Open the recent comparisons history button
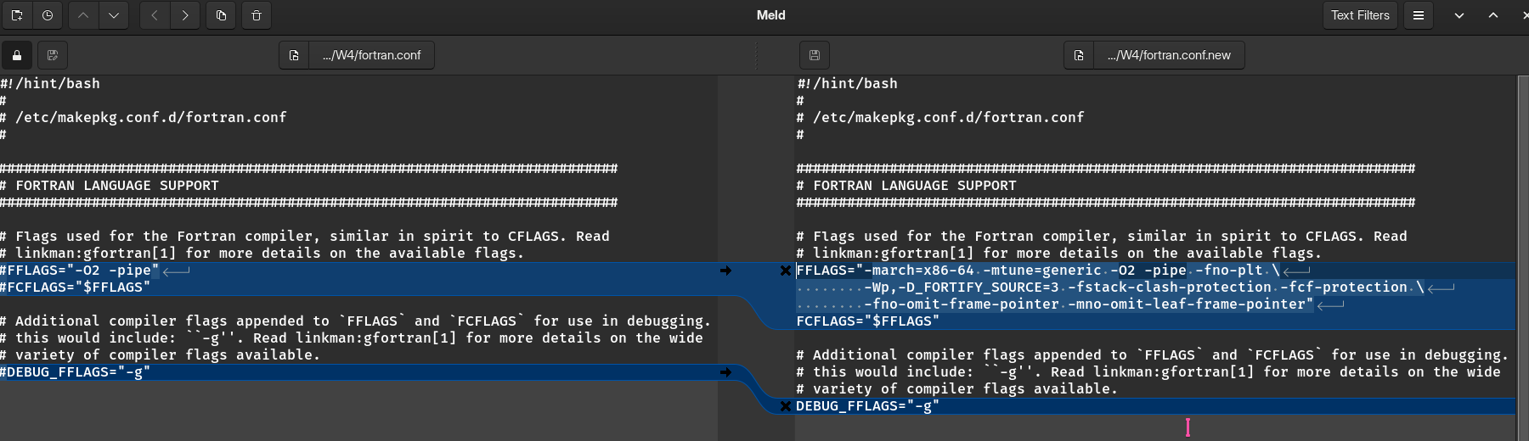Image resolution: width=1529 pixels, height=441 pixels. point(48,15)
